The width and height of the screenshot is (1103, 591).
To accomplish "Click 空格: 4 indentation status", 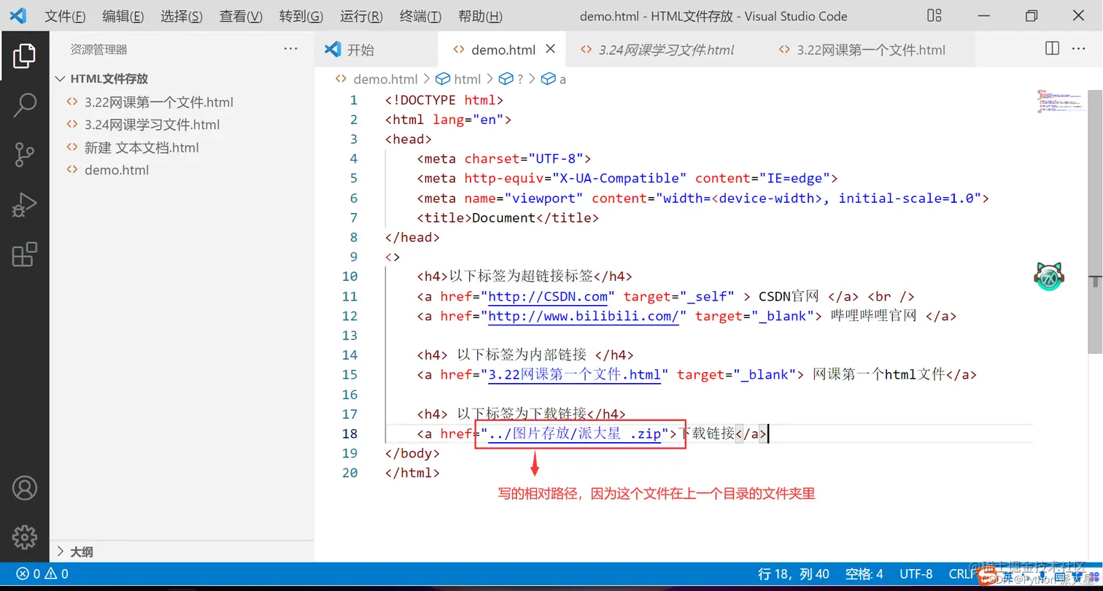I will click(x=864, y=573).
